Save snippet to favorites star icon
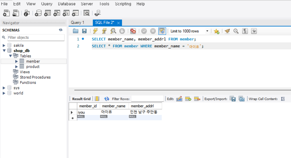Viewport: 291px width, 158px height. 216,31
